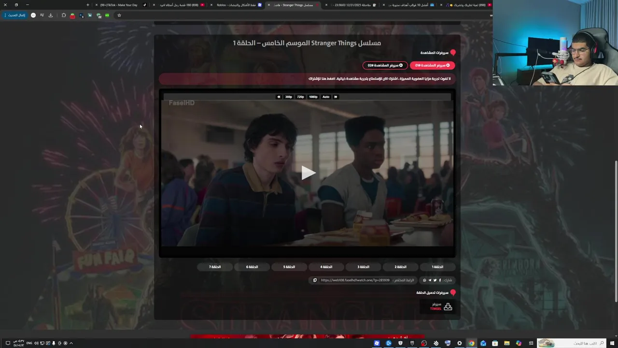This screenshot has width=618, height=348.
Task: Select 720p video quality
Action: 301,97
